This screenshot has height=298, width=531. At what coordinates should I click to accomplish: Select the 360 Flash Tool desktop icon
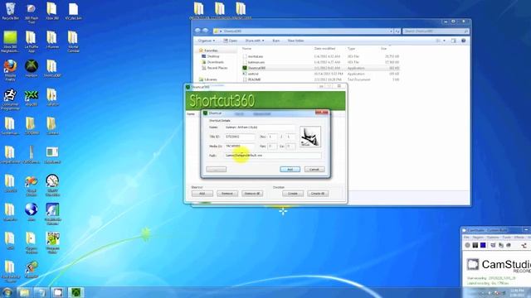coord(32,13)
